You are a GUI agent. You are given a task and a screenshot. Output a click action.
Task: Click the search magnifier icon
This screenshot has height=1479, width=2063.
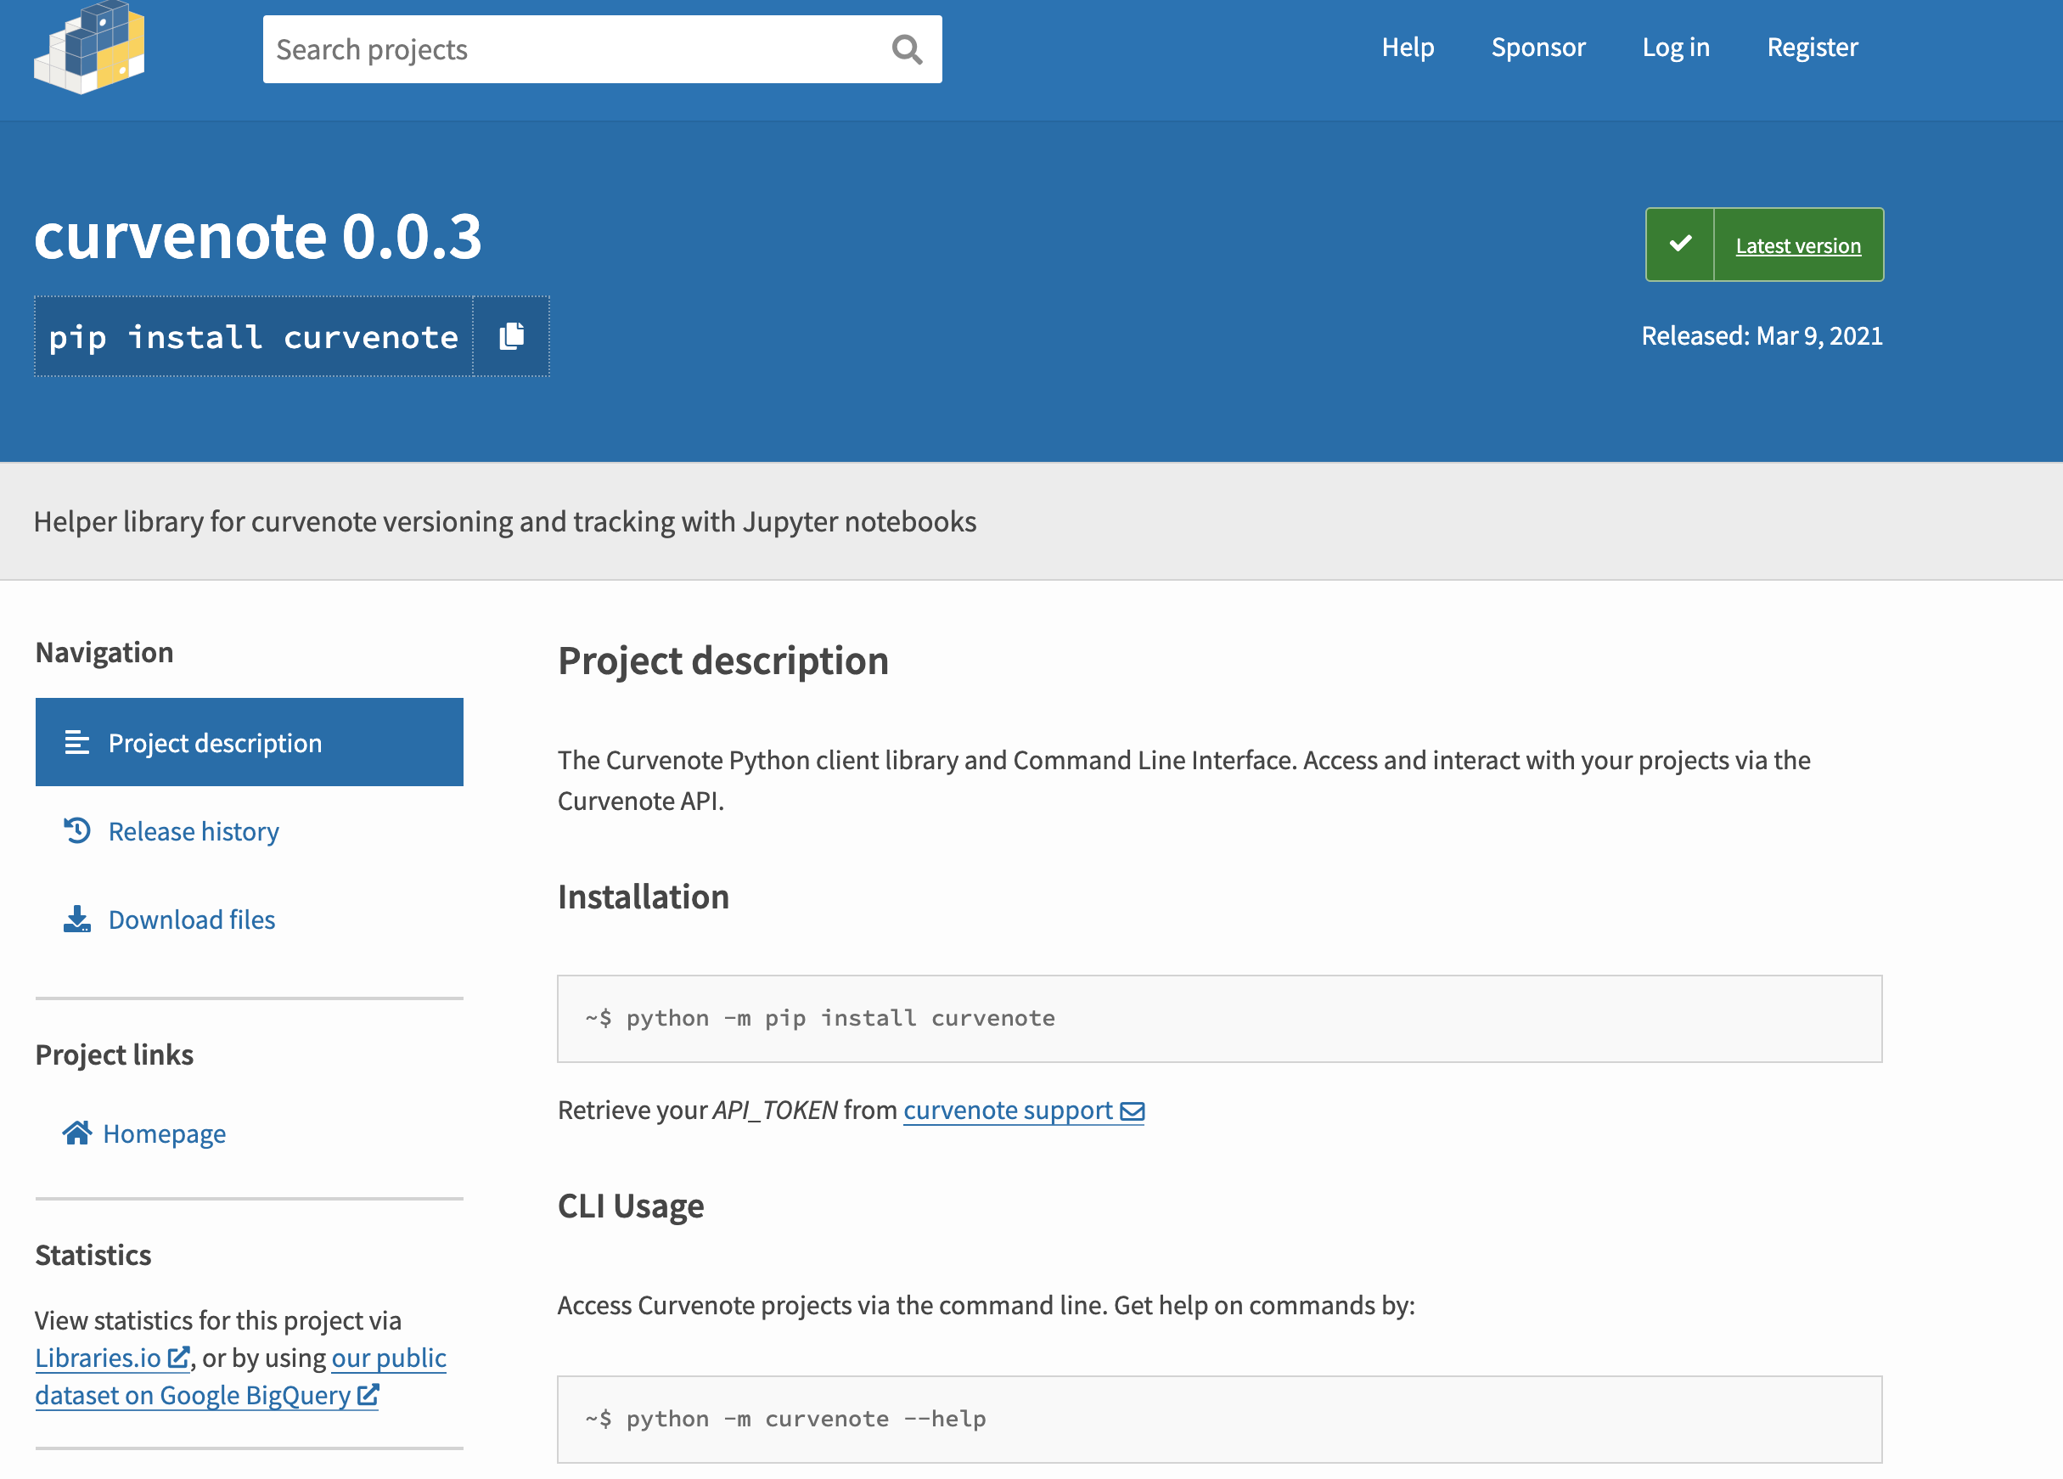point(907,49)
